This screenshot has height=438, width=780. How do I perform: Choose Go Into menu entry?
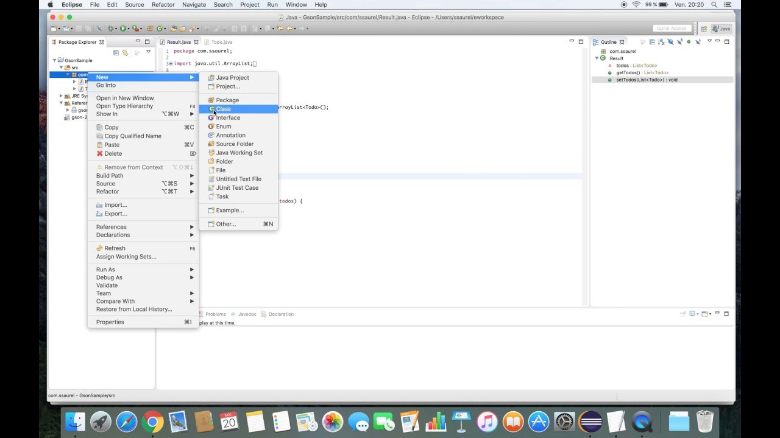click(x=143, y=85)
